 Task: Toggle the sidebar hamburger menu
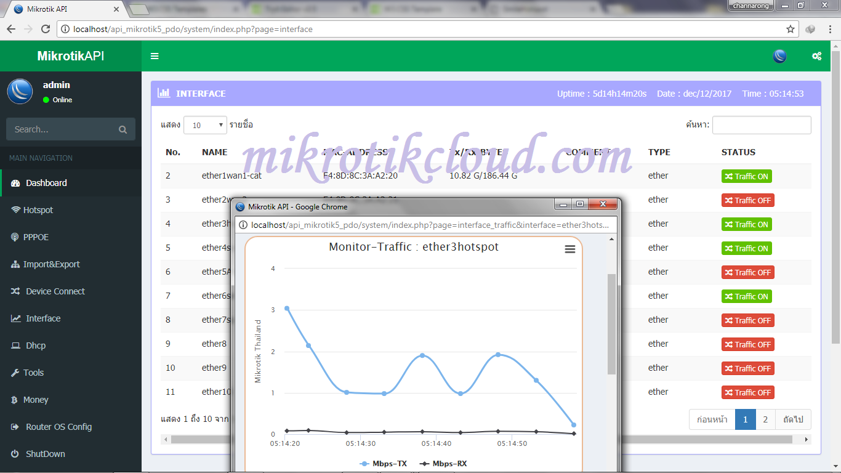coord(155,56)
